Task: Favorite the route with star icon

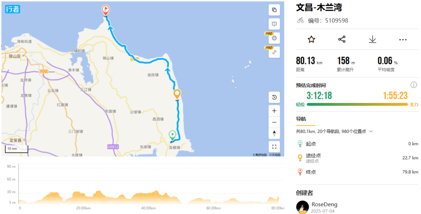Action: click(x=311, y=39)
